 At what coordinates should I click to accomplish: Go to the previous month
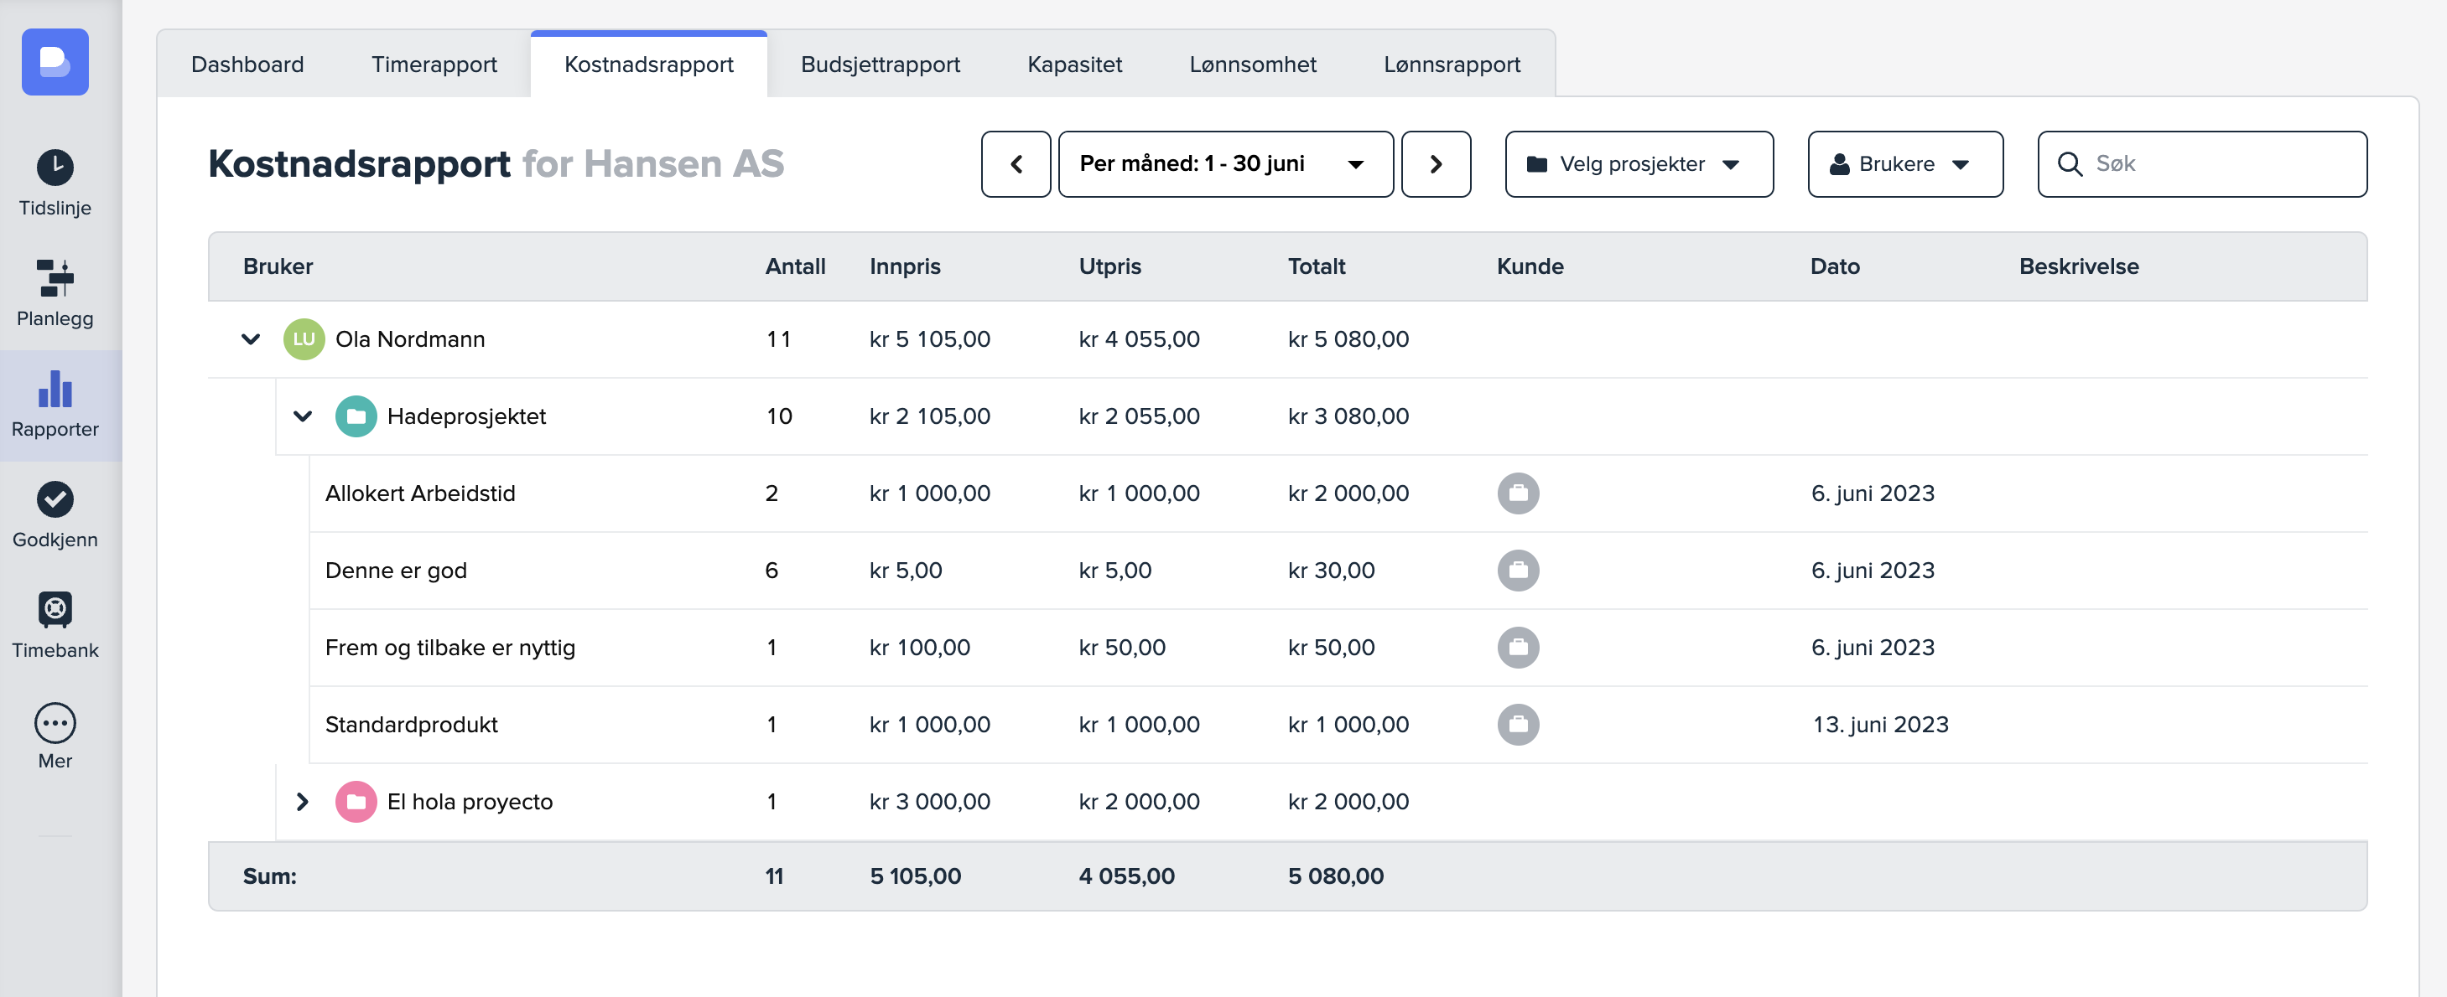click(x=1016, y=164)
